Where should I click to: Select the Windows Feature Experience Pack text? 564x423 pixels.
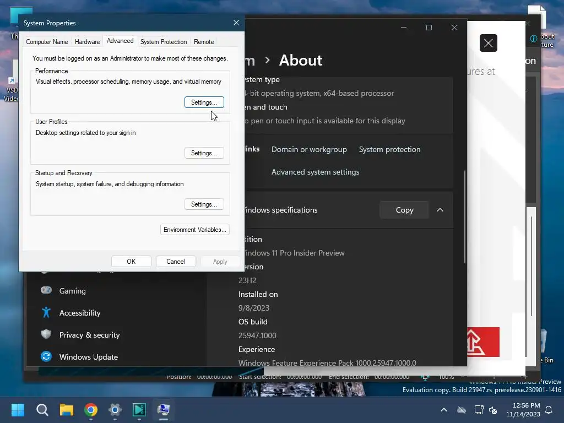pyautogui.click(x=327, y=362)
